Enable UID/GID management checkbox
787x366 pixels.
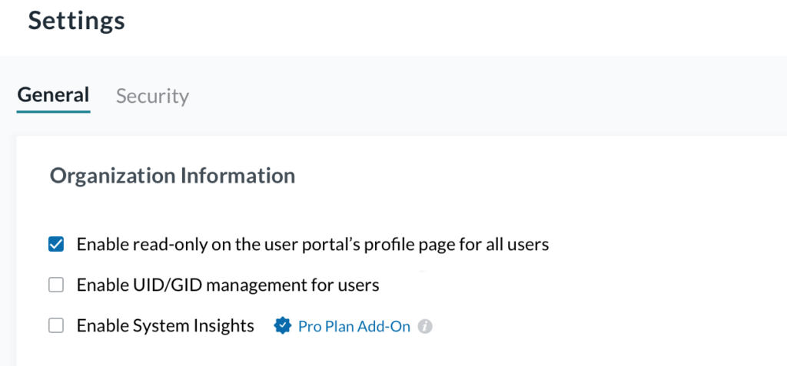pyautogui.click(x=56, y=285)
